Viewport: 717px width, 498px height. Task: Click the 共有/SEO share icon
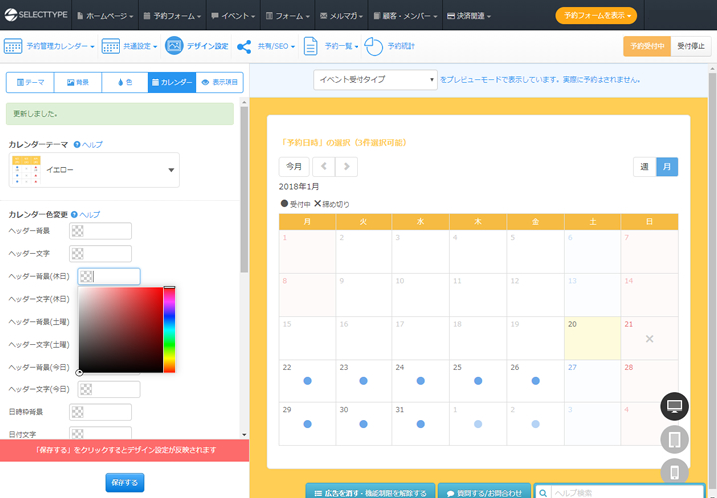(x=244, y=46)
